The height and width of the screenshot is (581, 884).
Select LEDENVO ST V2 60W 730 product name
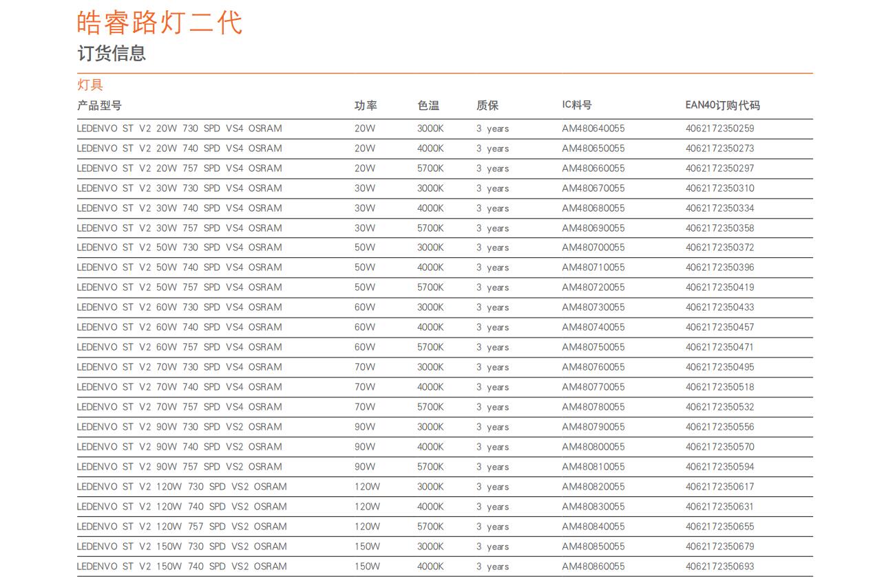click(179, 307)
